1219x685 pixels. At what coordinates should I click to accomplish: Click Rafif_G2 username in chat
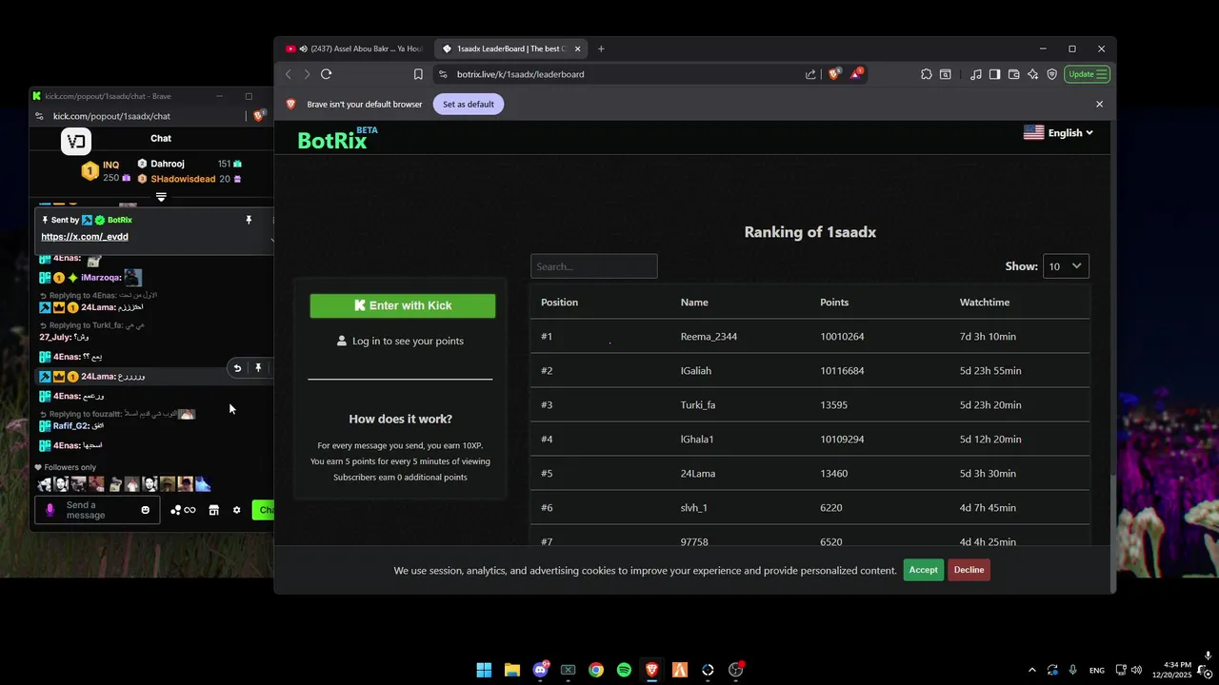70,426
